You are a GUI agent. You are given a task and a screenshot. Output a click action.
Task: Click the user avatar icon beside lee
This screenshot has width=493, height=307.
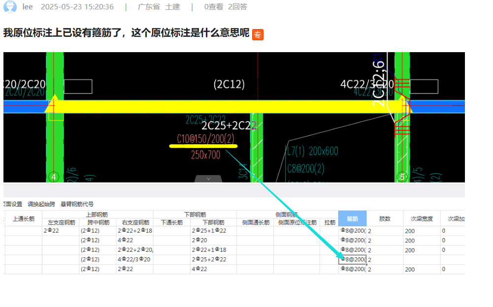(x=10, y=7)
